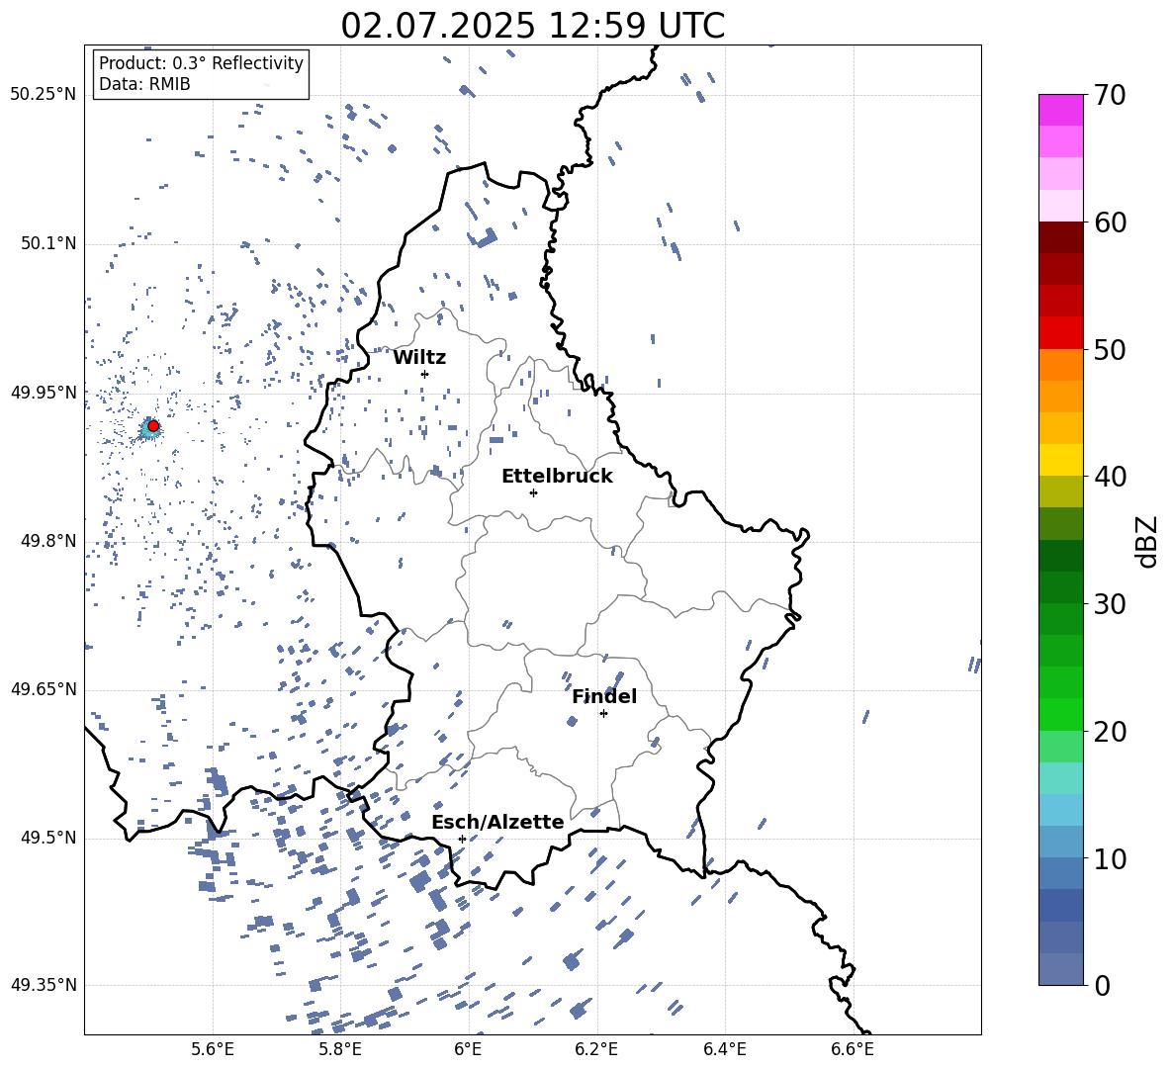
Task: Click the longitude label 6°E
Action: pyautogui.click(x=468, y=1049)
